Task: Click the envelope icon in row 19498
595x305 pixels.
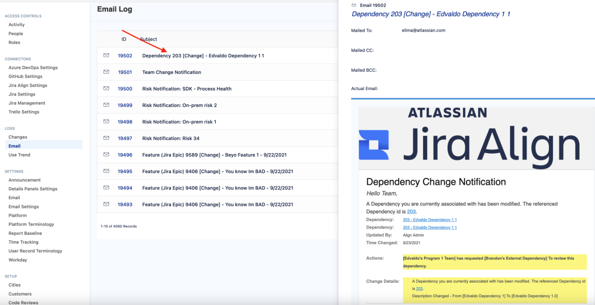Action: [x=106, y=121]
